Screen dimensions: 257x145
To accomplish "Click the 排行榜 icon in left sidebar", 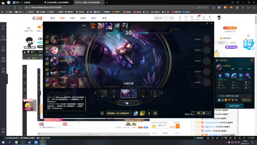I will pos(3,38).
